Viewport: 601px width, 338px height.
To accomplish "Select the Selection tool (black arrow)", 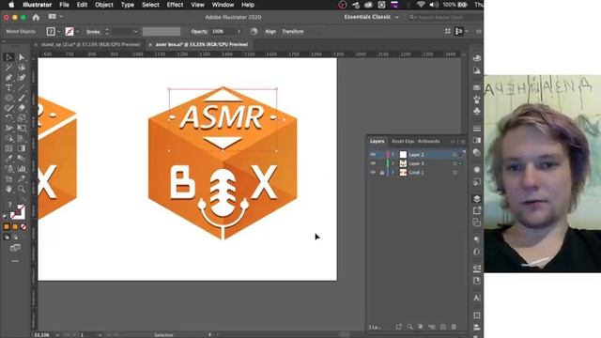I will 8,57.
